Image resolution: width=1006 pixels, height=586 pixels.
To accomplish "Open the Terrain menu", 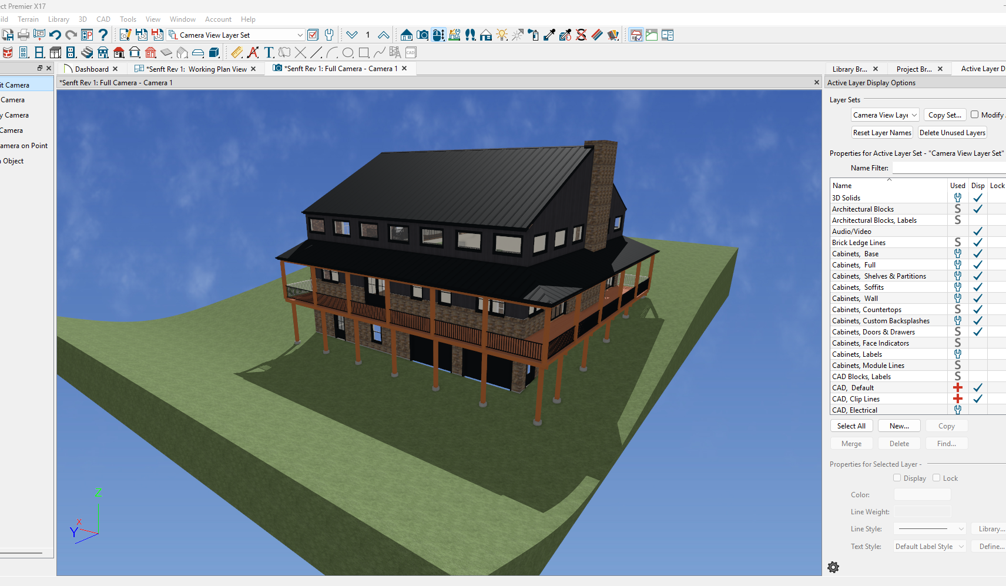I will (28, 19).
